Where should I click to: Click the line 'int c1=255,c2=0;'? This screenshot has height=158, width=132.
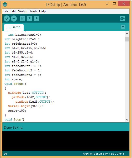[19, 52]
